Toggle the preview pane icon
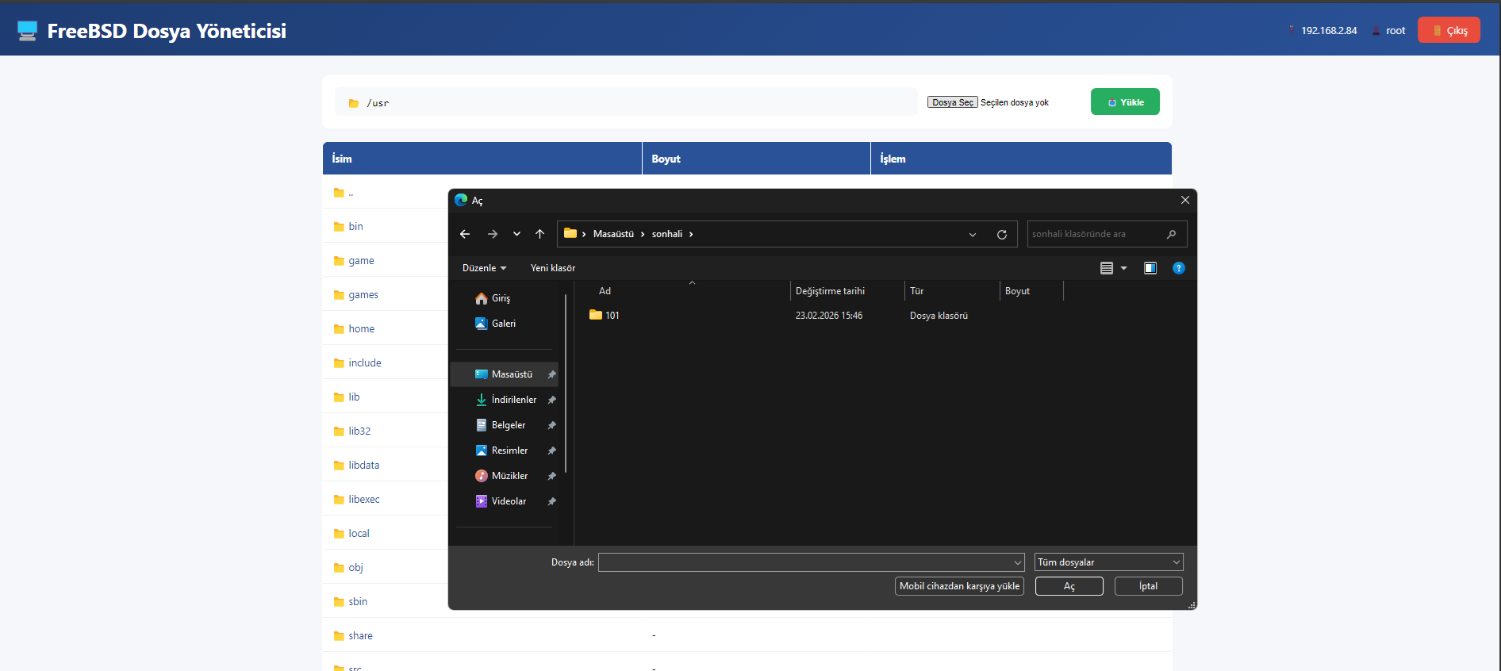Viewport: 1501px width, 671px height. (x=1150, y=268)
